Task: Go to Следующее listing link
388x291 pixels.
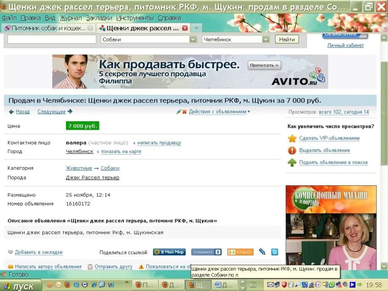Action: coord(51,112)
